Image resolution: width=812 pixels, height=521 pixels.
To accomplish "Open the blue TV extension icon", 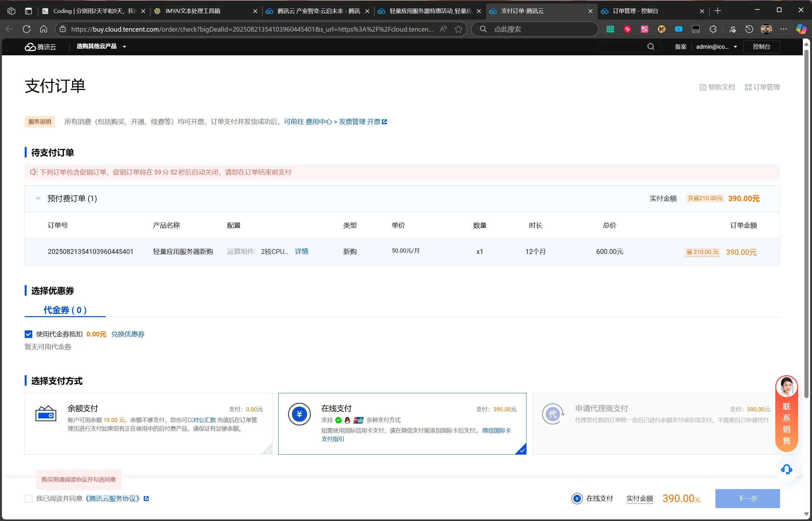I will tap(678, 29).
